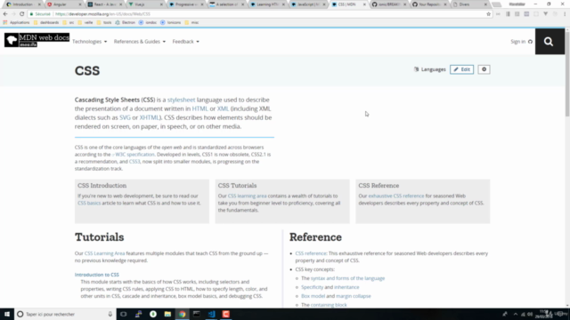Open the Chrome menu three-dots button

click(565, 14)
